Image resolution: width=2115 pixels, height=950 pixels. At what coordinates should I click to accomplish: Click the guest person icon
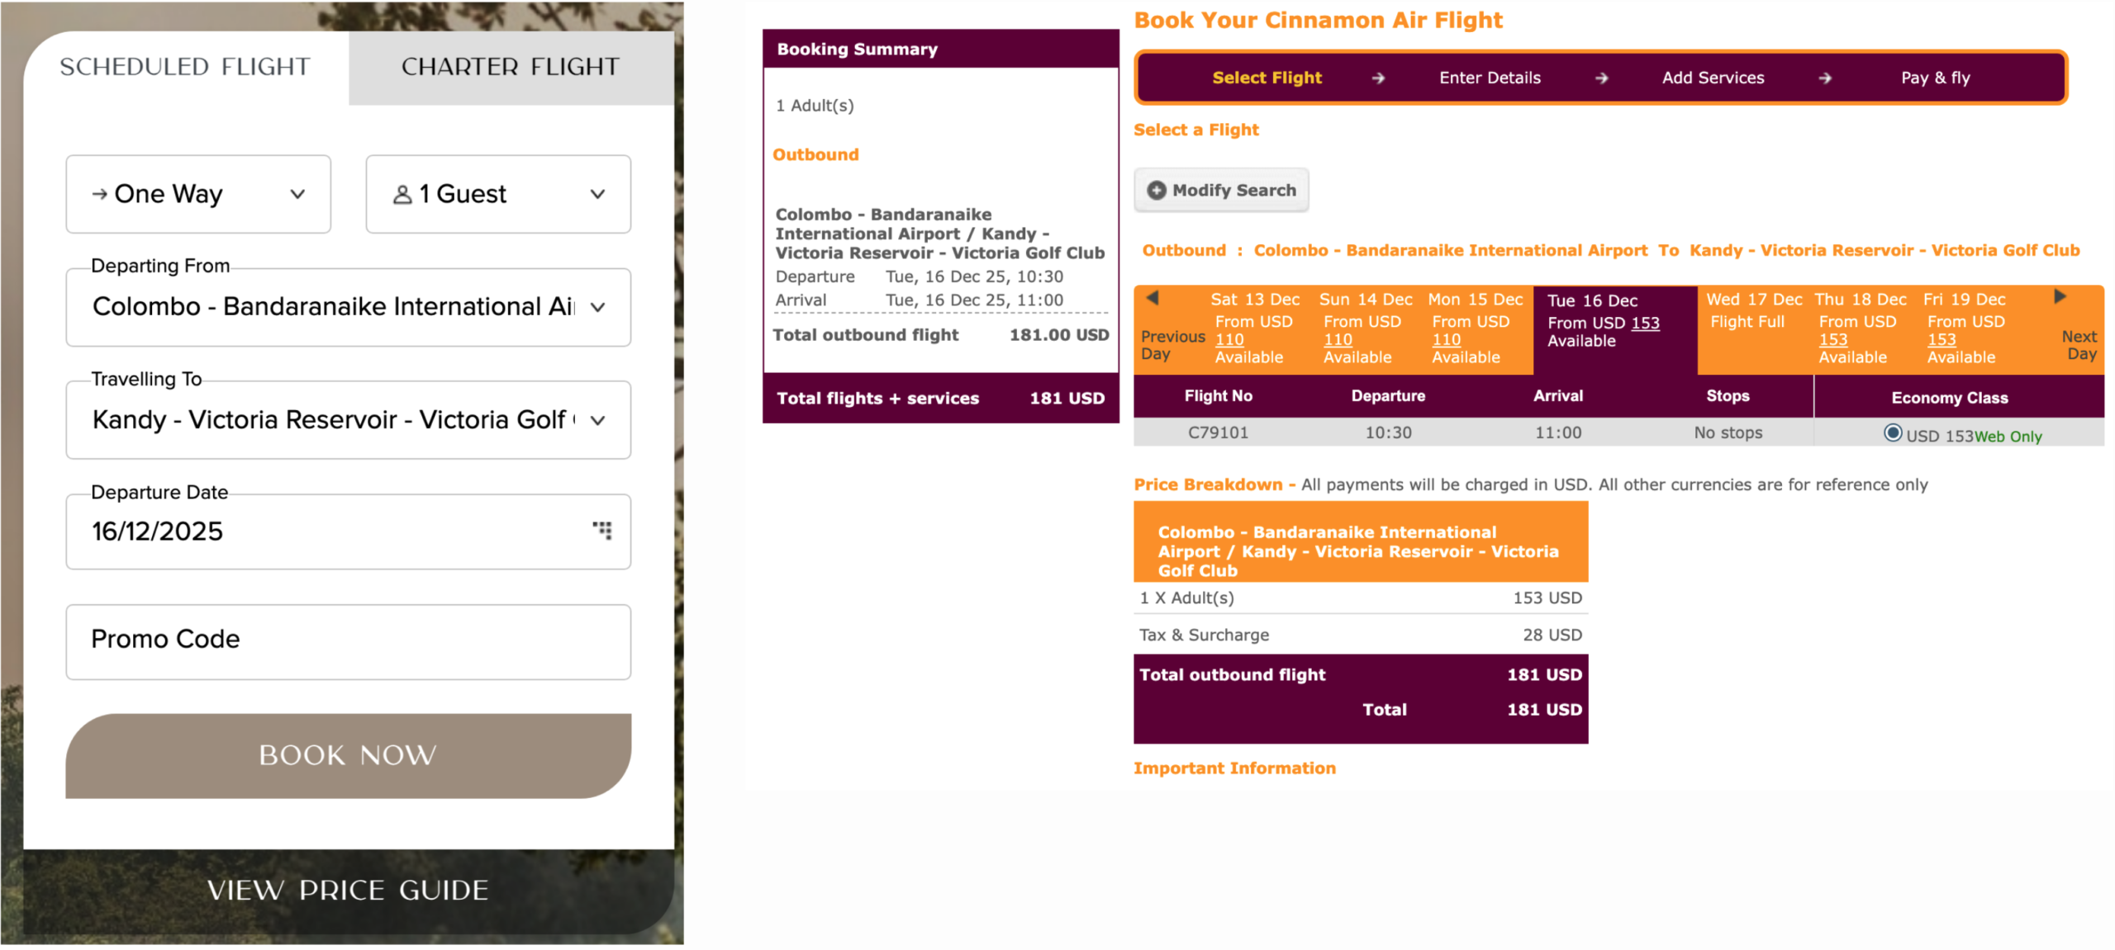pyautogui.click(x=402, y=195)
